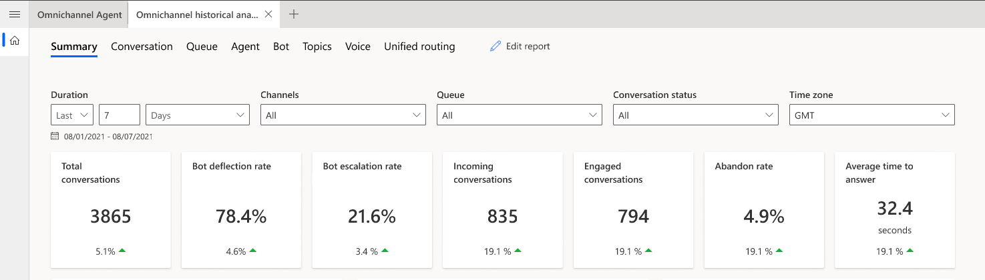This screenshot has width=985, height=280.
Task: Open the Unified routing tab
Action: tap(419, 47)
